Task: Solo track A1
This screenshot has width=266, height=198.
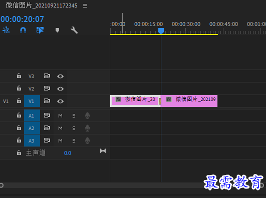Action: [74, 116]
